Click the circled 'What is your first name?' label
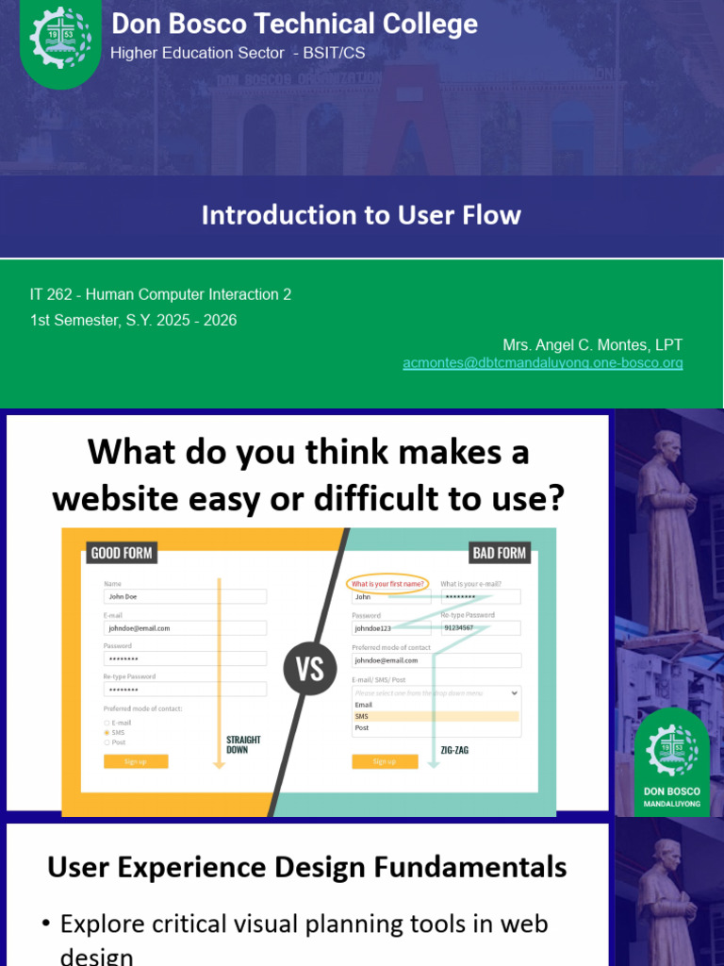This screenshot has height=966, width=724. coord(387,583)
